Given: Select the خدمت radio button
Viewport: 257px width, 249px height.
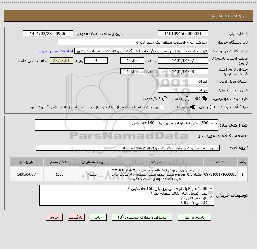Looking at the screenshot, I should [x=187, y=99].
